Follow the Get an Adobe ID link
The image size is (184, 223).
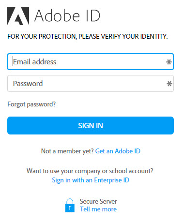point(118,151)
